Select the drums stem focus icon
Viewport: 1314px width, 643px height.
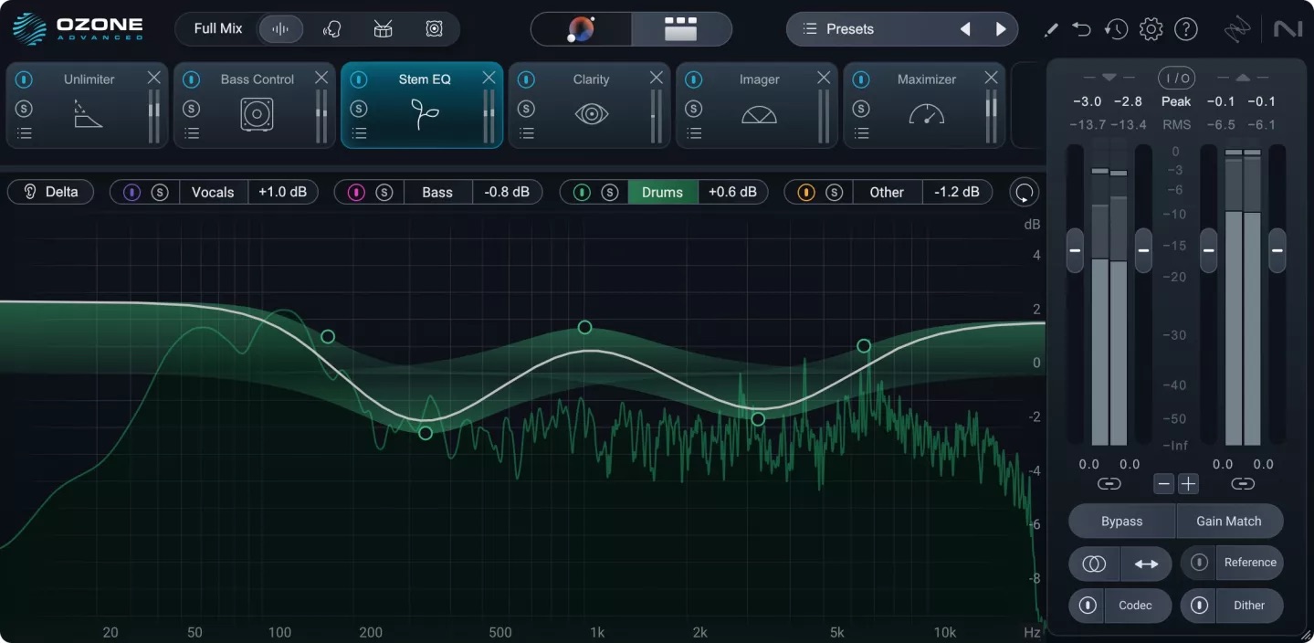pyautogui.click(x=384, y=29)
